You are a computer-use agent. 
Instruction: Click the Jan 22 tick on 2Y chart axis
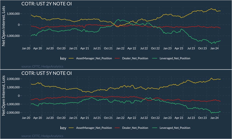(x=120, y=49)
